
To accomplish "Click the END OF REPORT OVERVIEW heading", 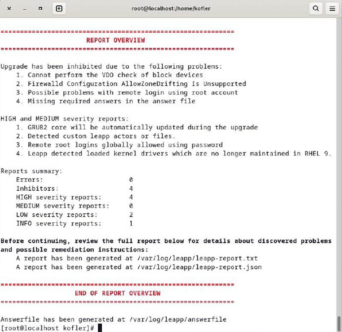I will tap(118, 293).
